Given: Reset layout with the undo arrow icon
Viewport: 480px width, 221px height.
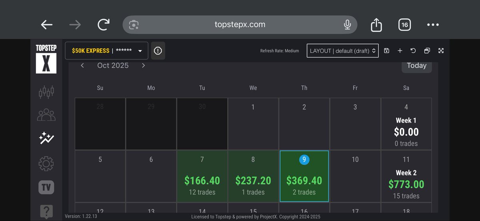Looking at the screenshot, I should coord(413,51).
